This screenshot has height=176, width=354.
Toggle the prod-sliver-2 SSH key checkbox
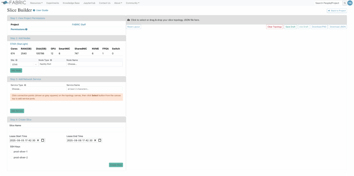11,157
